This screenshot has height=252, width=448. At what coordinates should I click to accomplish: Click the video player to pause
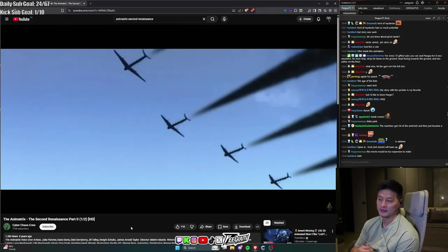[x=168, y=119]
